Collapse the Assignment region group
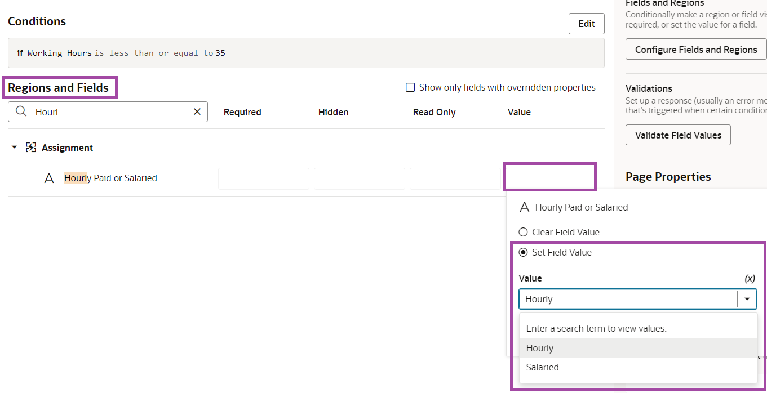 point(15,148)
